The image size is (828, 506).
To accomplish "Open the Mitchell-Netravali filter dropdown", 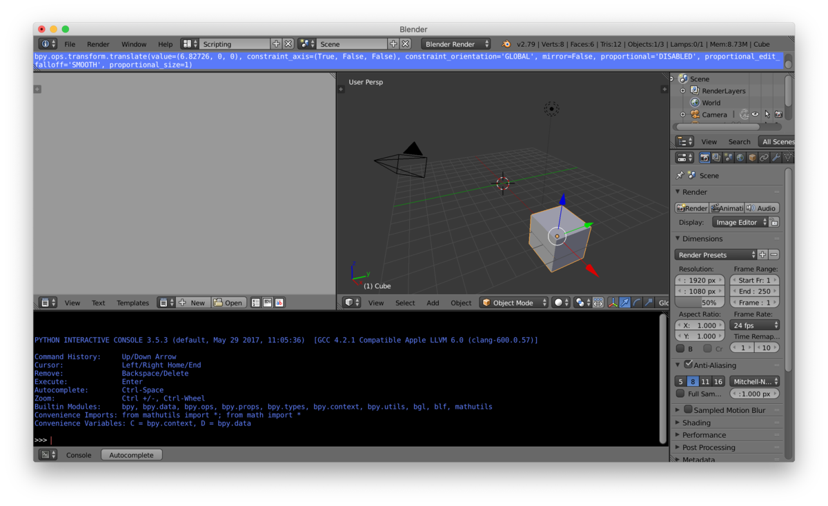I will coord(755,381).
